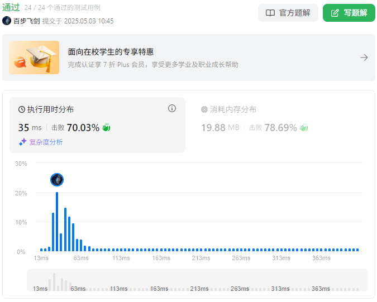Open 复杂度分析 complexity analysis link
Viewport: 377px width, 302px height.
pyautogui.click(x=46, y=142)
